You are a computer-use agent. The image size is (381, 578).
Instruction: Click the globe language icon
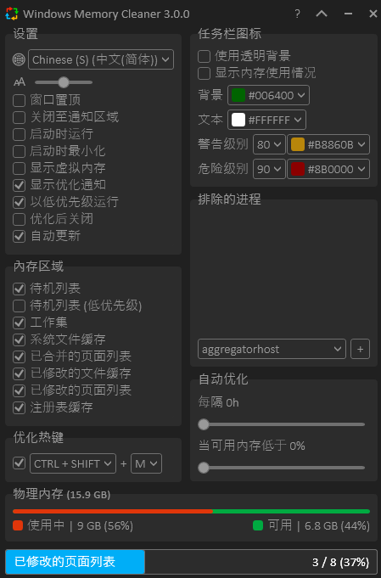(19, 59)
